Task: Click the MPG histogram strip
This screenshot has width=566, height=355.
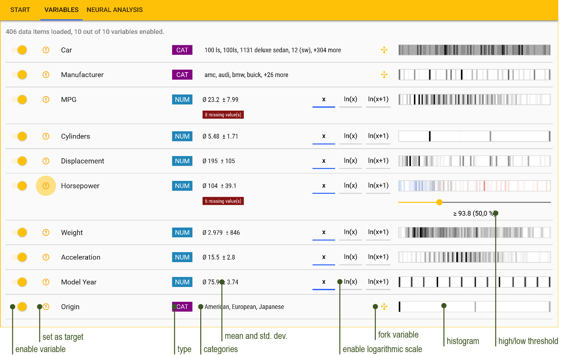Action: (x=474, y=100)
